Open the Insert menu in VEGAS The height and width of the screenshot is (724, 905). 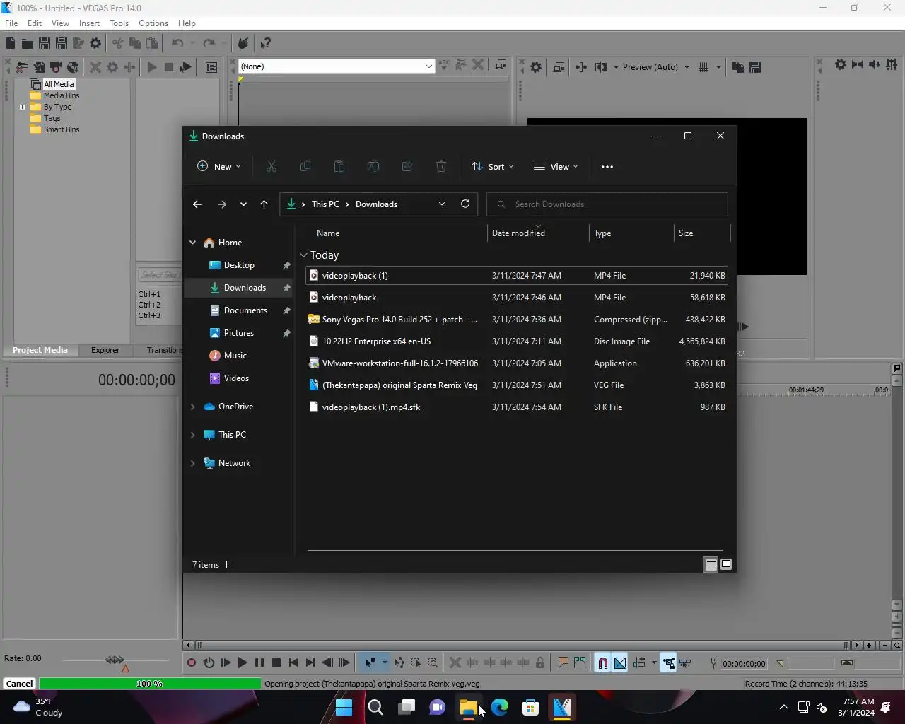(89, 23)
